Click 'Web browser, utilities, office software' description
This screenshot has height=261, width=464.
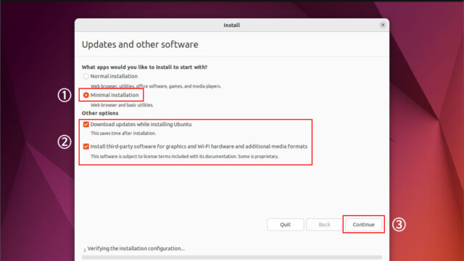pyautogui.click(x=156, y=86)
